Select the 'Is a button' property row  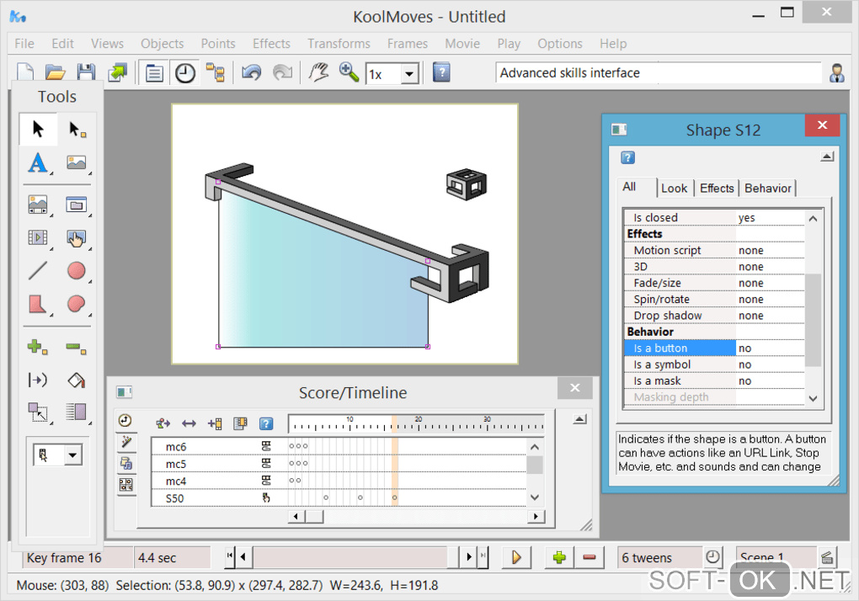pyautogui.click(x=714, y=348)
